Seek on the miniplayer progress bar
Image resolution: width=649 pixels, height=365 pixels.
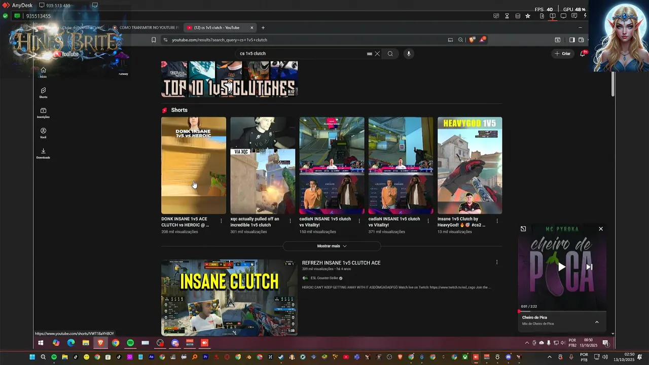click(562, 311)
